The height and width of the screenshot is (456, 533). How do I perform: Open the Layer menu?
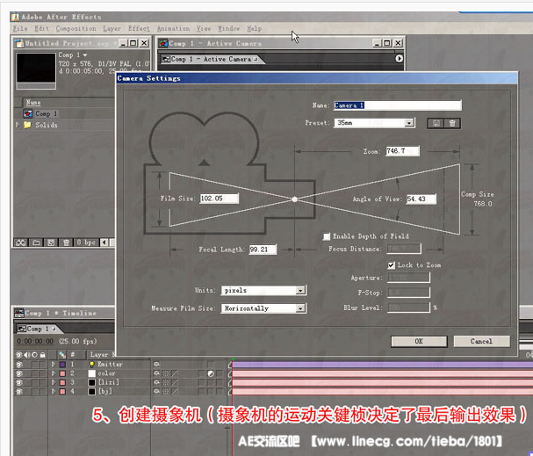click(x=112, y=29)
